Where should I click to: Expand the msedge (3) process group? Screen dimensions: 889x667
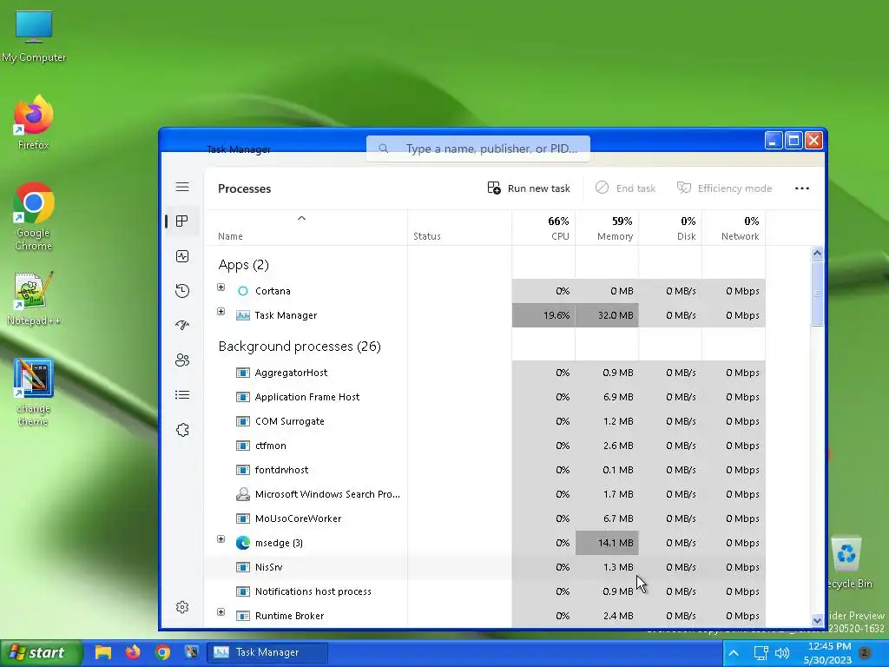pos(221,538)
